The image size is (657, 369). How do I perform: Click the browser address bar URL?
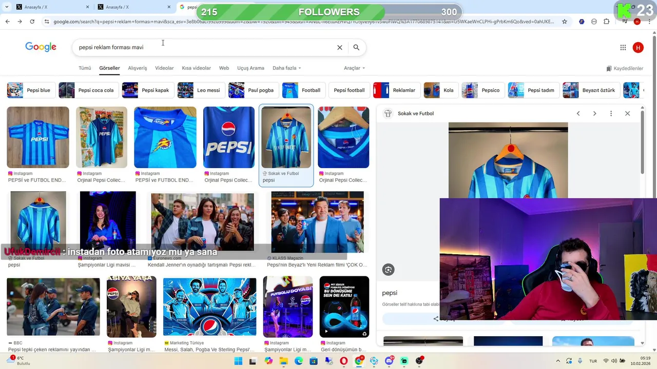coord(303,22)
